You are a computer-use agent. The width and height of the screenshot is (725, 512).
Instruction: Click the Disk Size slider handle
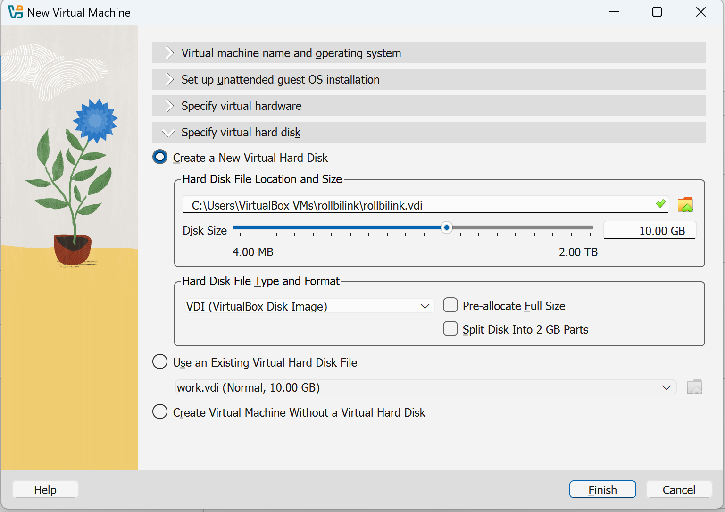446,227
